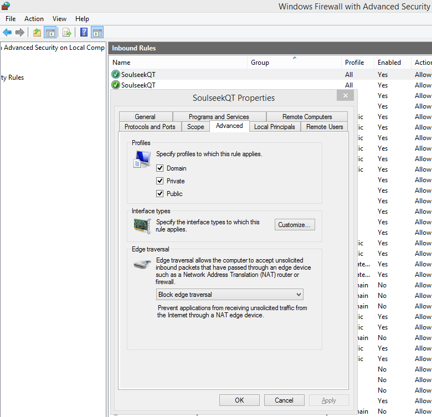
Task: Open the Help menu
Action: (82, 19)
